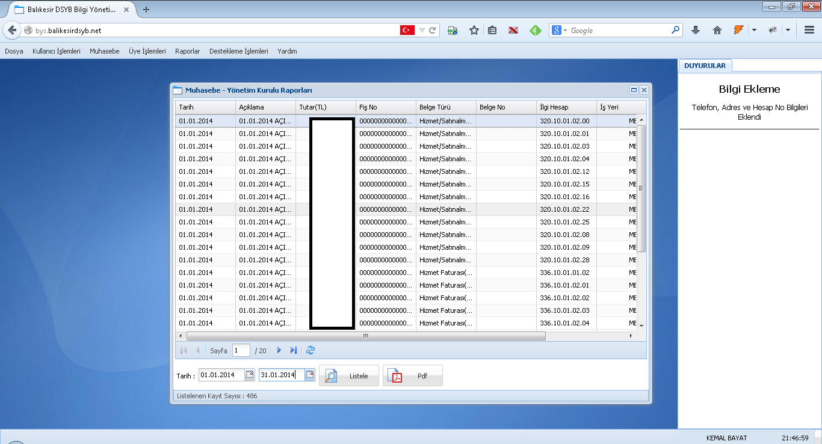Open end date calendar picker
822x444 pixels.
[x=310, y=375]
